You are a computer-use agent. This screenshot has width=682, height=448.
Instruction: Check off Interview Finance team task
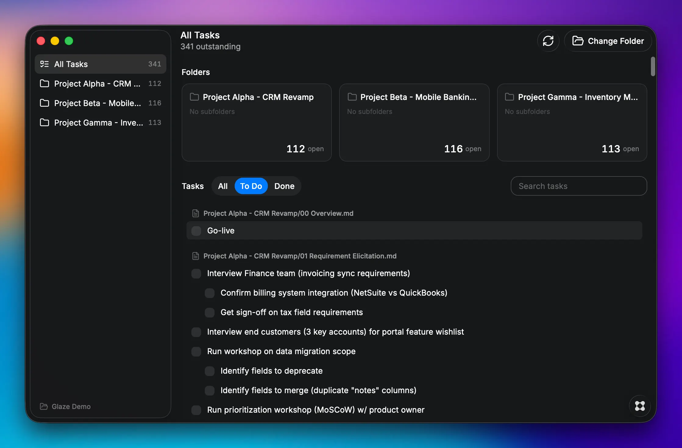coord(196,273)
